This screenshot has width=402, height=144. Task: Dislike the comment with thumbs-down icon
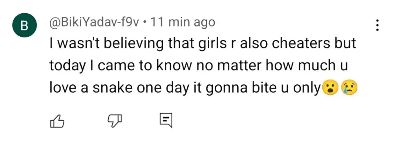(114, 121)
